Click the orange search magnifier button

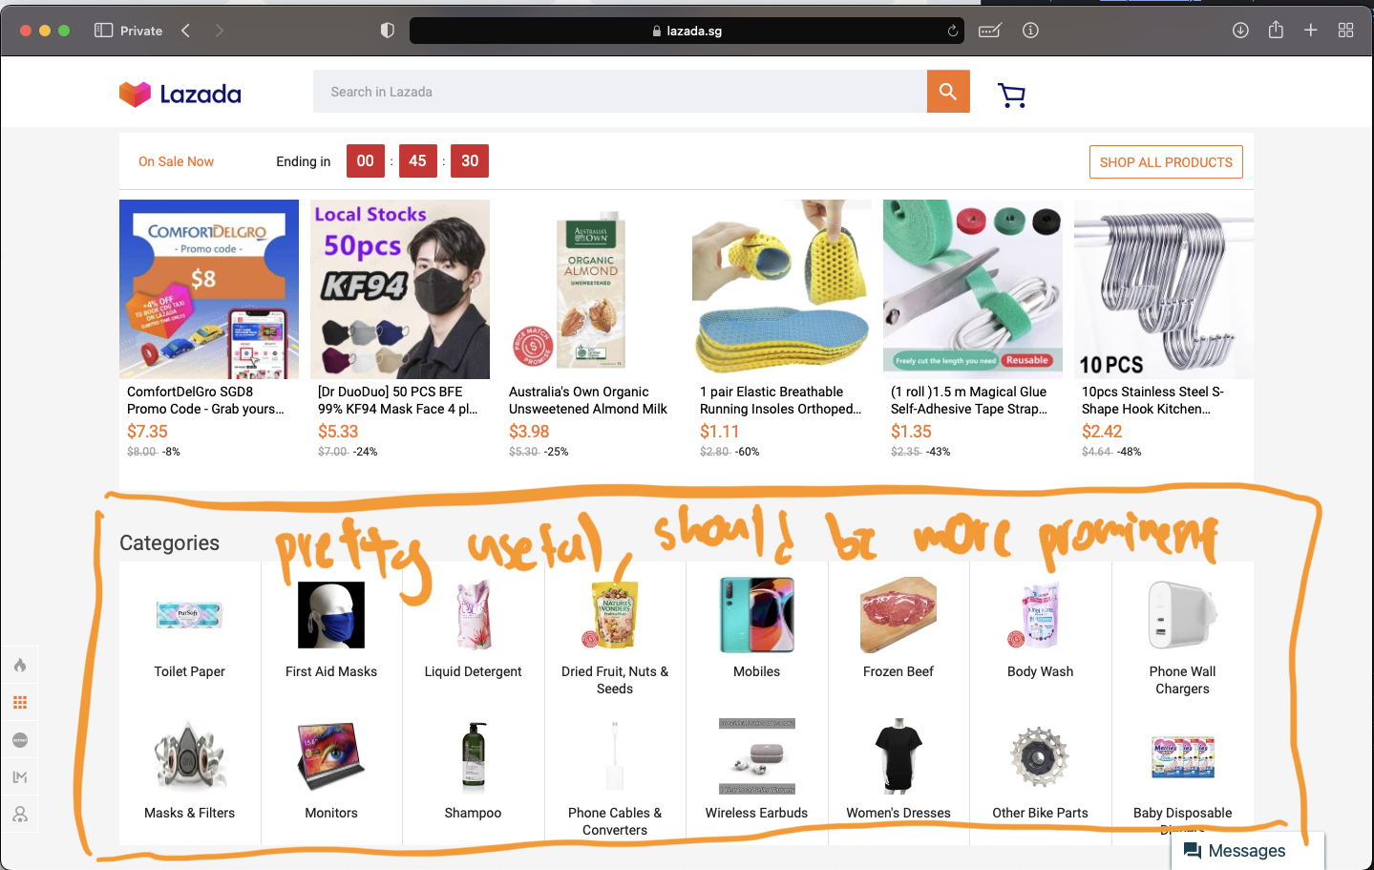[x=948, y=92]
